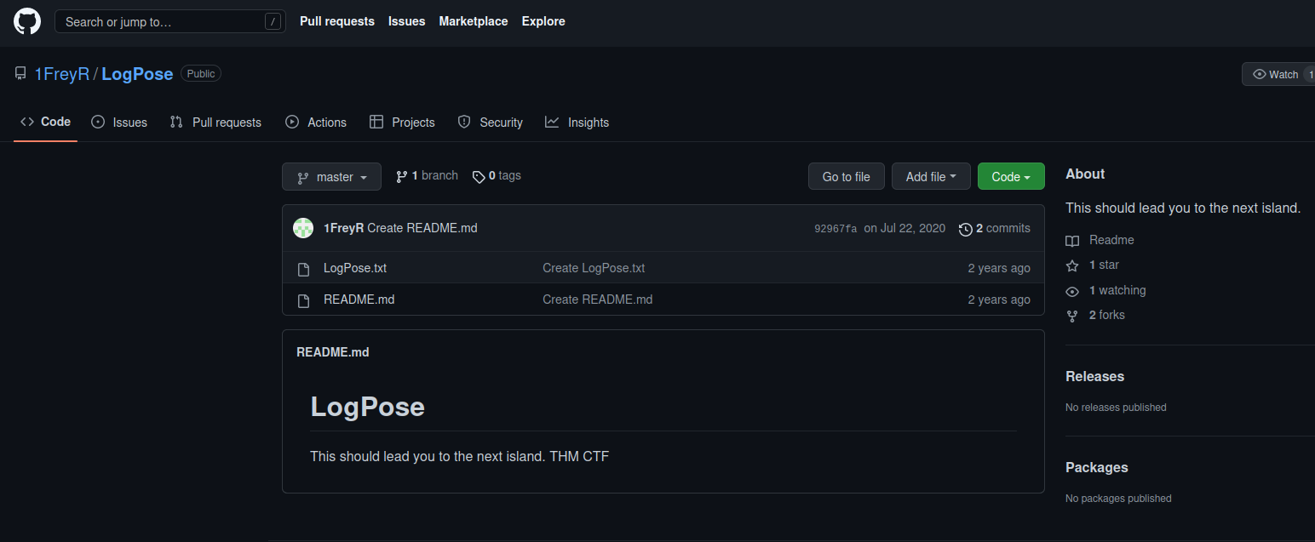Viewport: 1315px width, 542px height.
Task: Open the Explore page
Action: 543,21
